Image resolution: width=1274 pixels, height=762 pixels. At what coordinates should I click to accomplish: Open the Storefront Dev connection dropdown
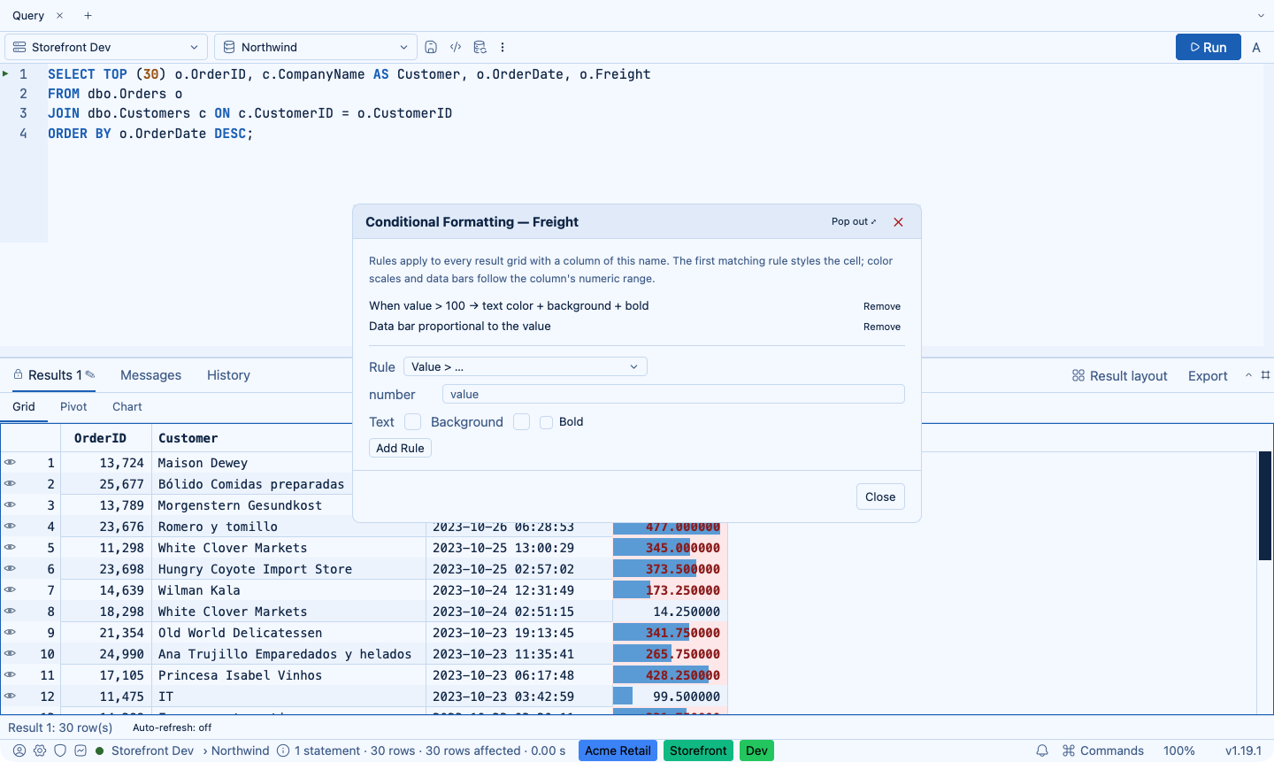pyautogui.click(x=106, y=47)
